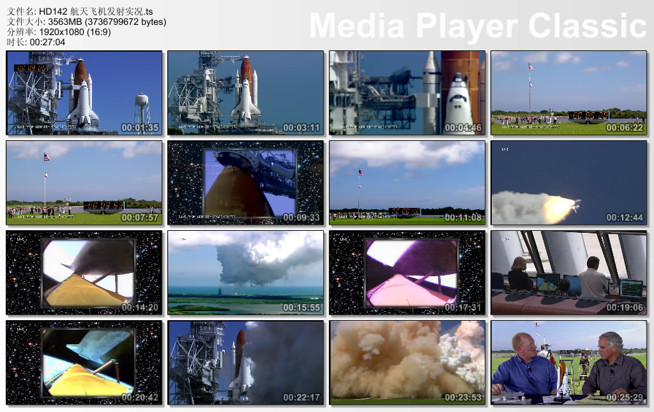The width and height of the screenshot is (654, 412).
Task: Select the smoky launch pad frame at 00:22:17
Action: [x=246, y=363]
